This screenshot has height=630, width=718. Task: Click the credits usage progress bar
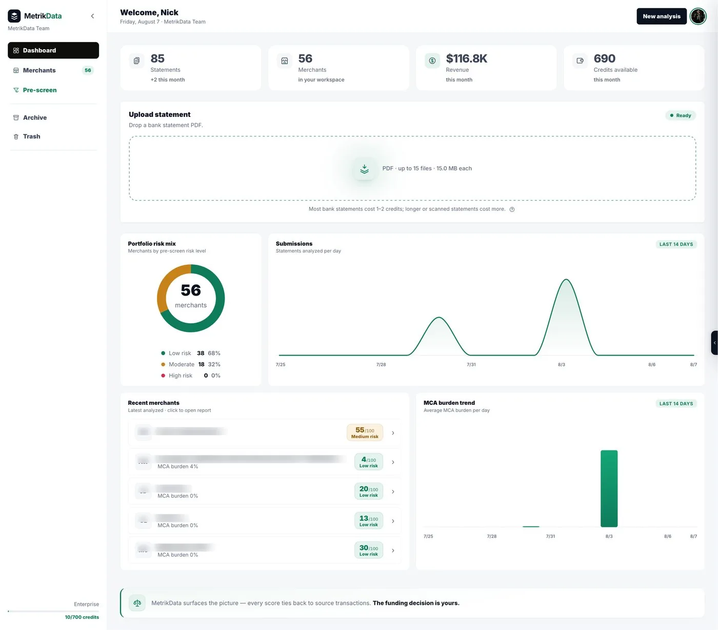53,611
